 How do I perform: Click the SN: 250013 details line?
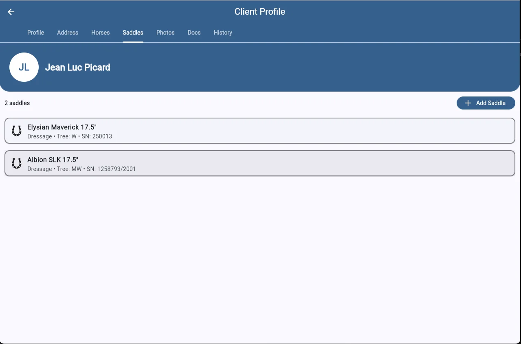70,136
